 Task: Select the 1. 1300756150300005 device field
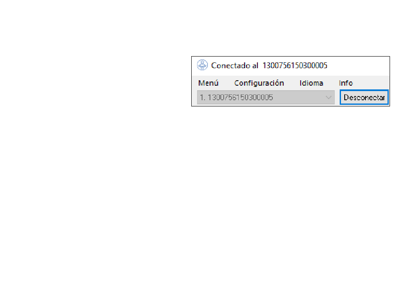(266, 97)
